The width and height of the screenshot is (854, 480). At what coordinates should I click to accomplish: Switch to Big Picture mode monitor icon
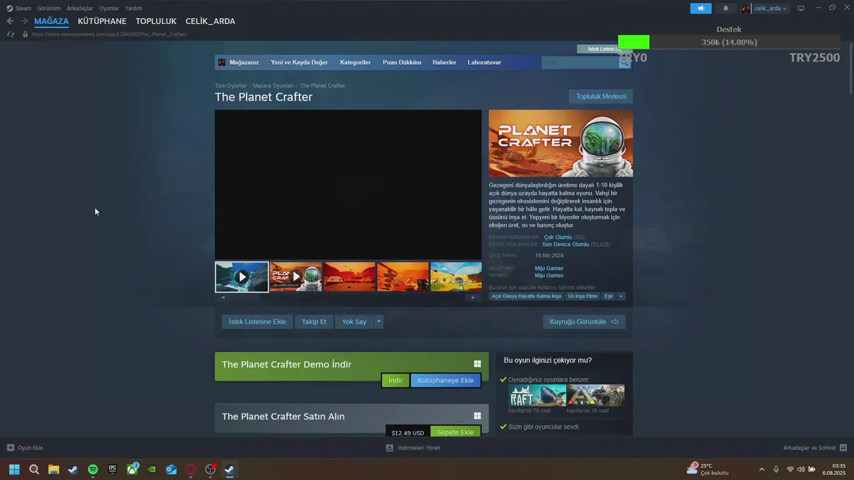click(x=801, y=9)
